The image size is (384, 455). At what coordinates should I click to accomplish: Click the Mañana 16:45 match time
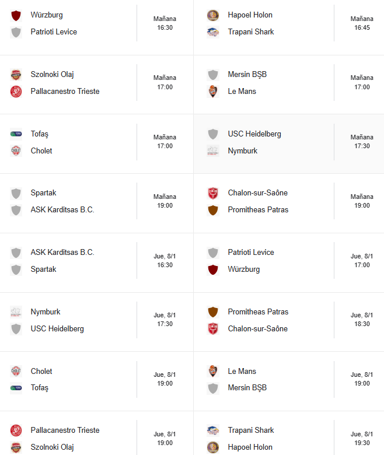(362, 23)
